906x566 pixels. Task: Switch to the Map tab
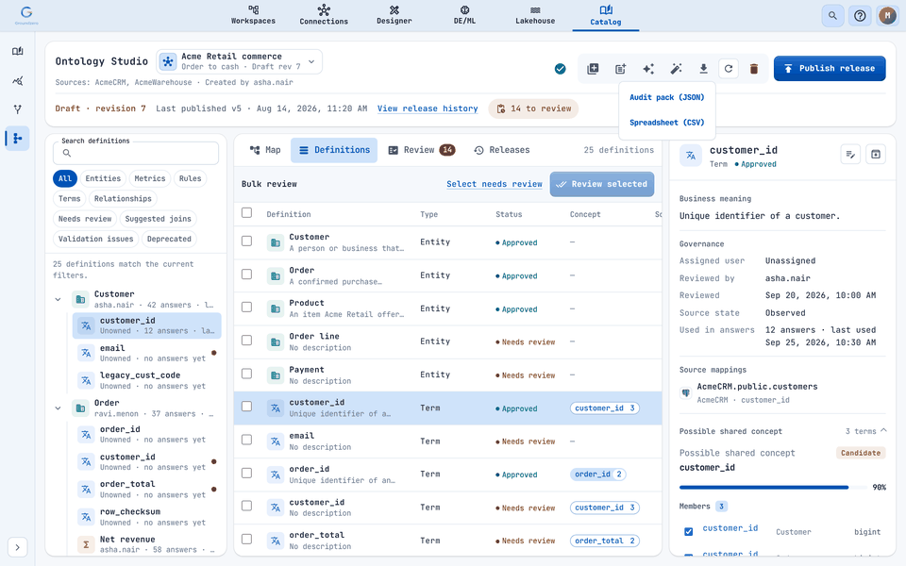click(x=265, y=150)
